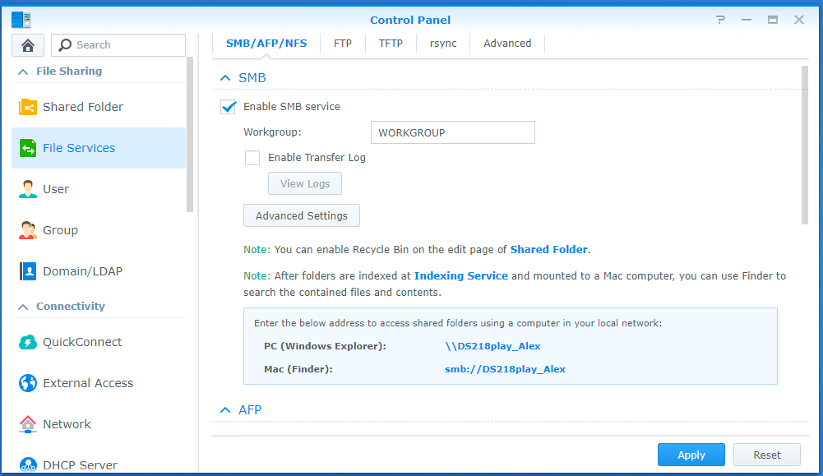Collapse the AFP section chevron
This screenshot has width=823, height=476.
tap(225, 409)
